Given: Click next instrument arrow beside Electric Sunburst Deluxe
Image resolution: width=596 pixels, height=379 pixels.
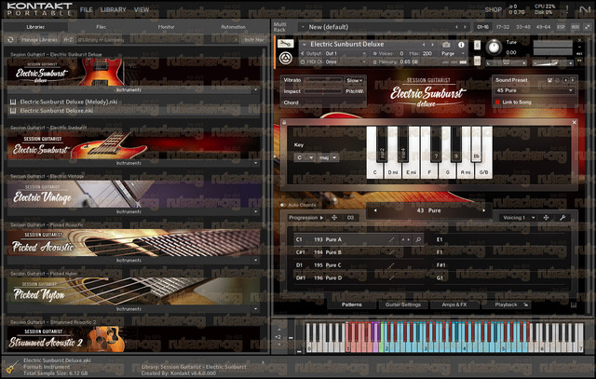Looking at the screenshot, I should (432, 45).
